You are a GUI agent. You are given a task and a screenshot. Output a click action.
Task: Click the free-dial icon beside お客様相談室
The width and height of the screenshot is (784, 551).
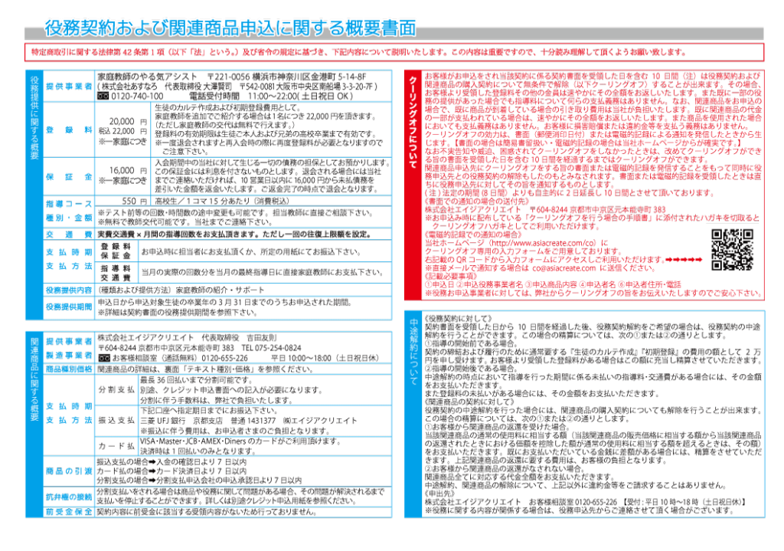coord(103,357)
